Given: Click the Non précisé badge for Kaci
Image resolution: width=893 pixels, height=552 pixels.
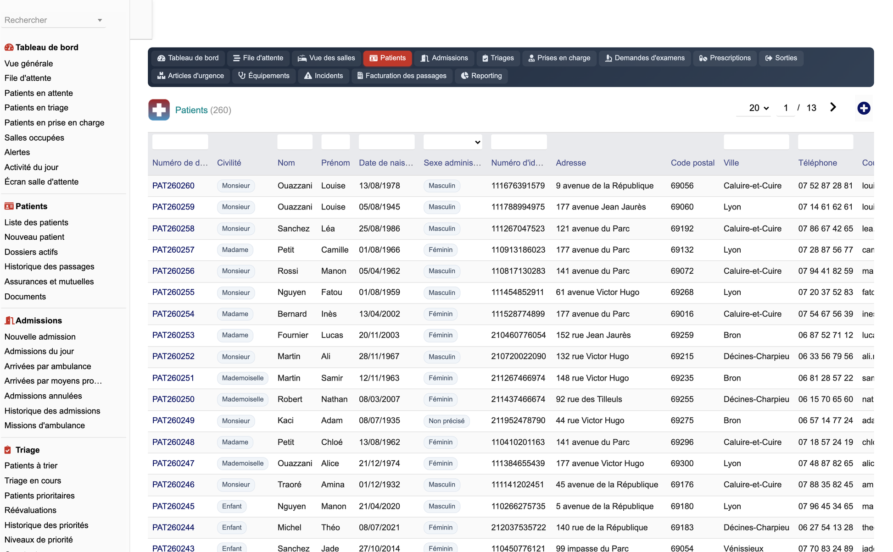Looking at the screenshot, I should pos(446,421).
